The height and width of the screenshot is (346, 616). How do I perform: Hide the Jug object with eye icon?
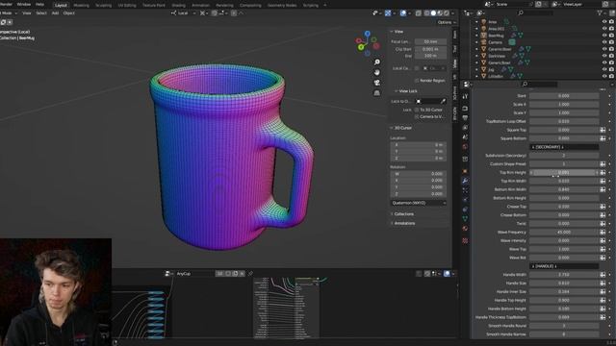pos(604,69)
